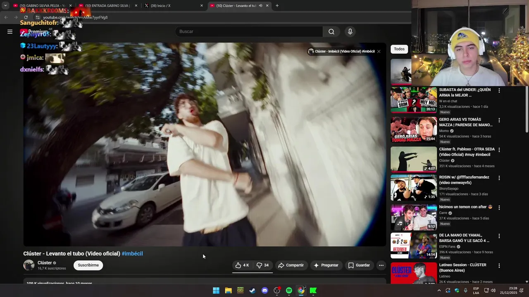Open a new browser tab
Image resolution: width=529 pixels, height=297 pixels.
click(277, 6)
